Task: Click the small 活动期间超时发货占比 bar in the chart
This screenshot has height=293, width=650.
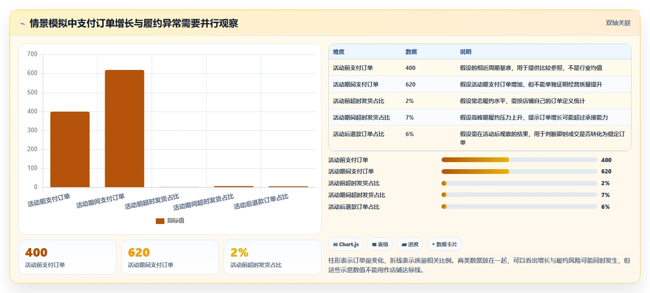Action: pyautogui.click(x=234, y=187)
